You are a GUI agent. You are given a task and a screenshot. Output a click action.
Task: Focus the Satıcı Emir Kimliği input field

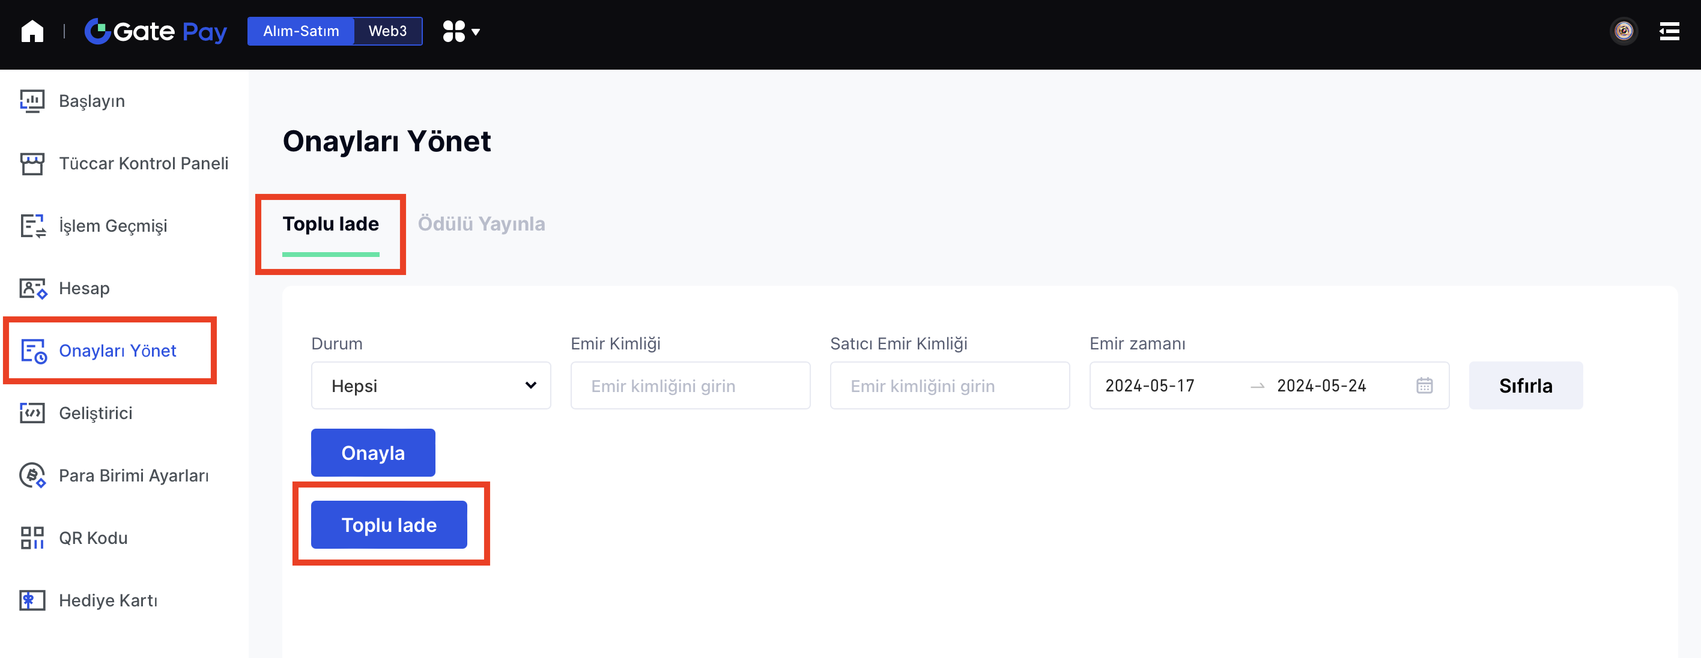[x=949, y=385]
